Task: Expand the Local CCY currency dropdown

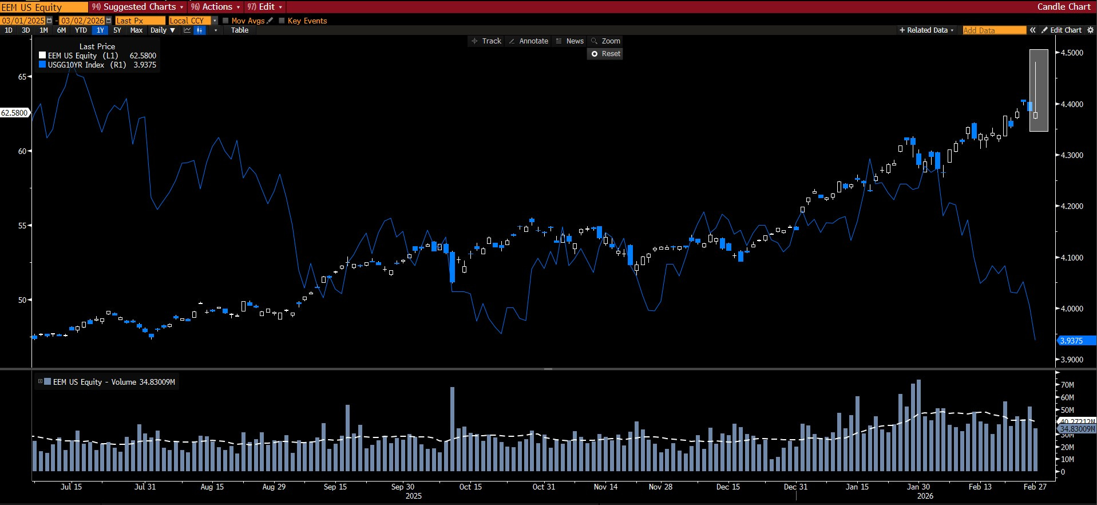Action: pyautogui.click(x=215, y=21)
